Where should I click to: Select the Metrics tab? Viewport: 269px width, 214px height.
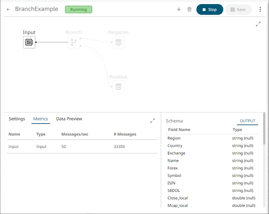coord(40,119)
